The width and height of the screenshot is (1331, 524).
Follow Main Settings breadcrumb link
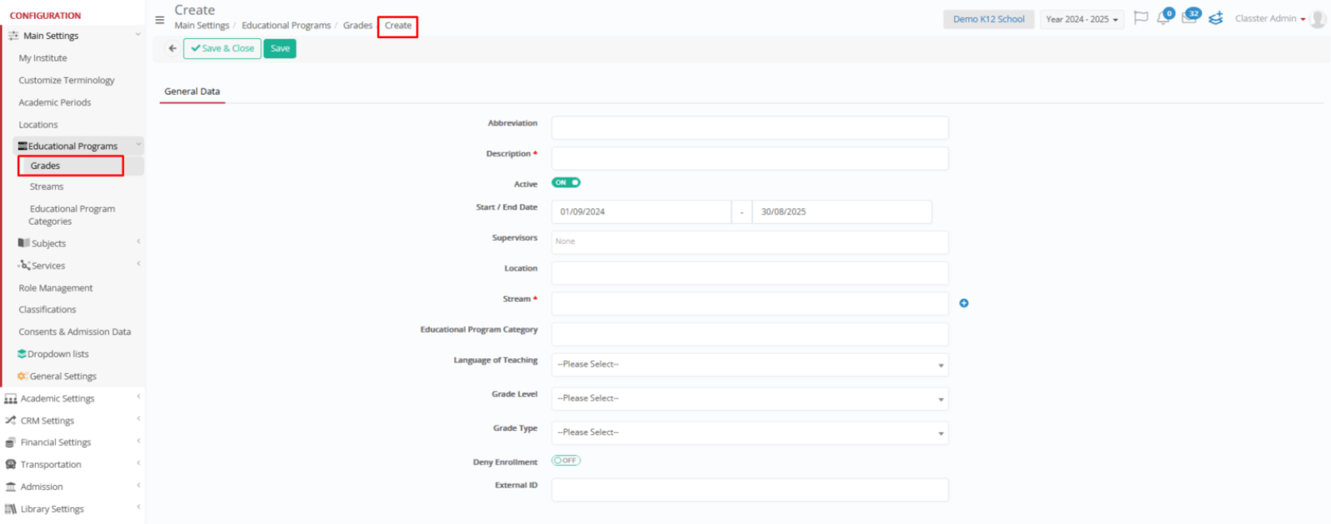(202, 25)
